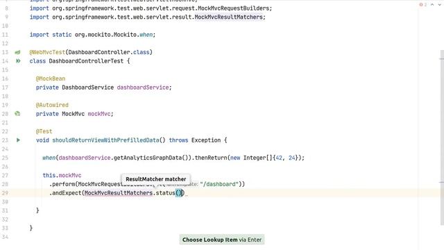Click the MockMvcResultMatchers import line
The width and height of the screenshot is (444, 250).
pos(148,17)
